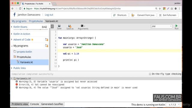Click Convert from Java button
The width and height of the screenshot is (192, 108).
click(x=143, y=15)
